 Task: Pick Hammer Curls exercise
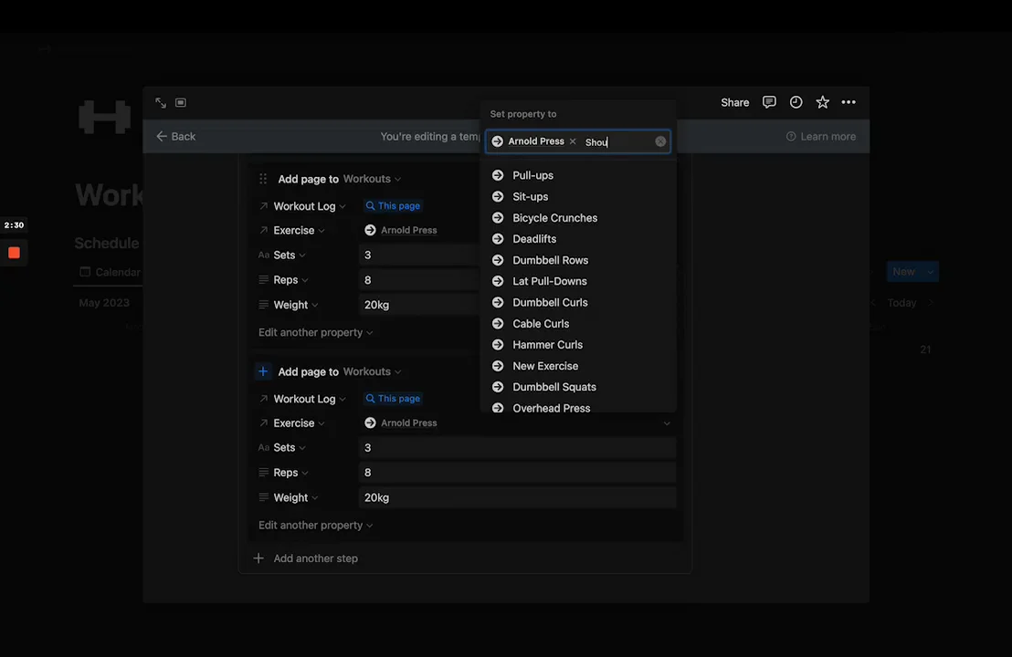577,345
